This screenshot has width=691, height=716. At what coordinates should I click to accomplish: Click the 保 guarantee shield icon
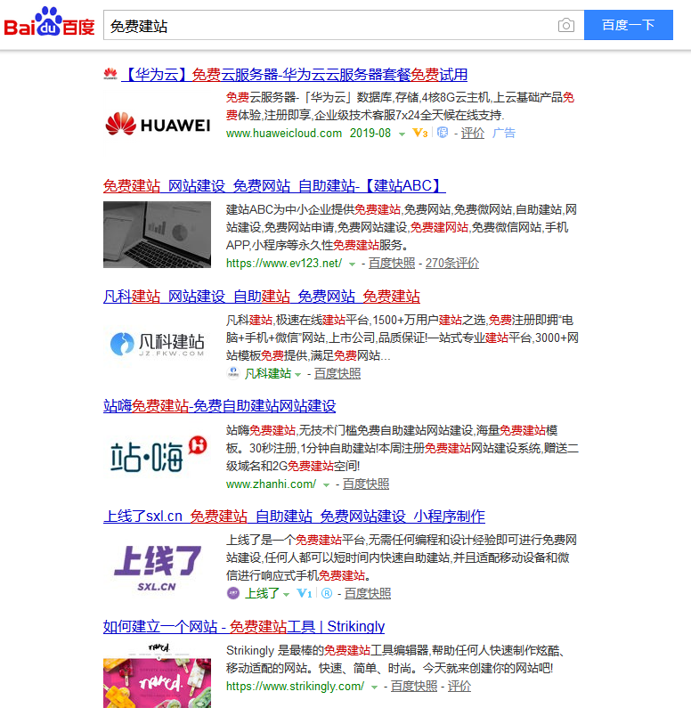tap(442, 133)
